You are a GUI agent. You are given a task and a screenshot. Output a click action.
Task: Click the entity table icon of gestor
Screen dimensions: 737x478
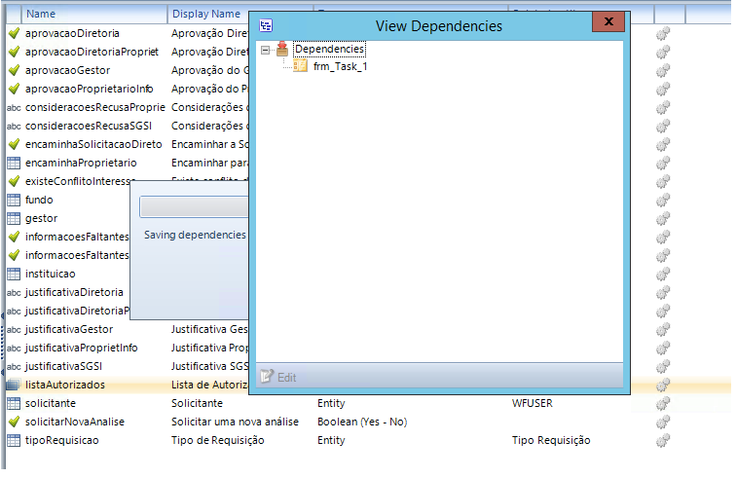(14, 218)
